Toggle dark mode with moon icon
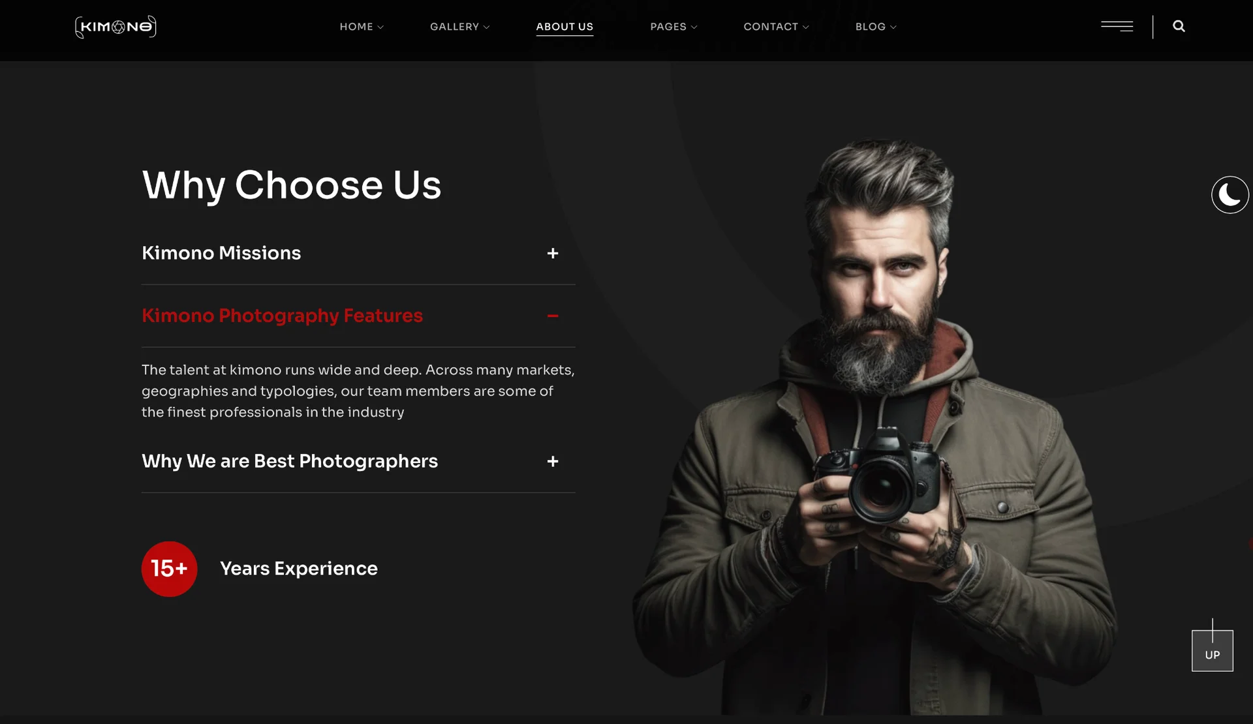The image size is (1253, 724). click(x=1230, y=194)
